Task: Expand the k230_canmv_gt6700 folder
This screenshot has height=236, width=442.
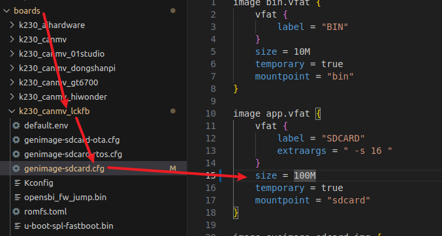Action: [12, 83]
